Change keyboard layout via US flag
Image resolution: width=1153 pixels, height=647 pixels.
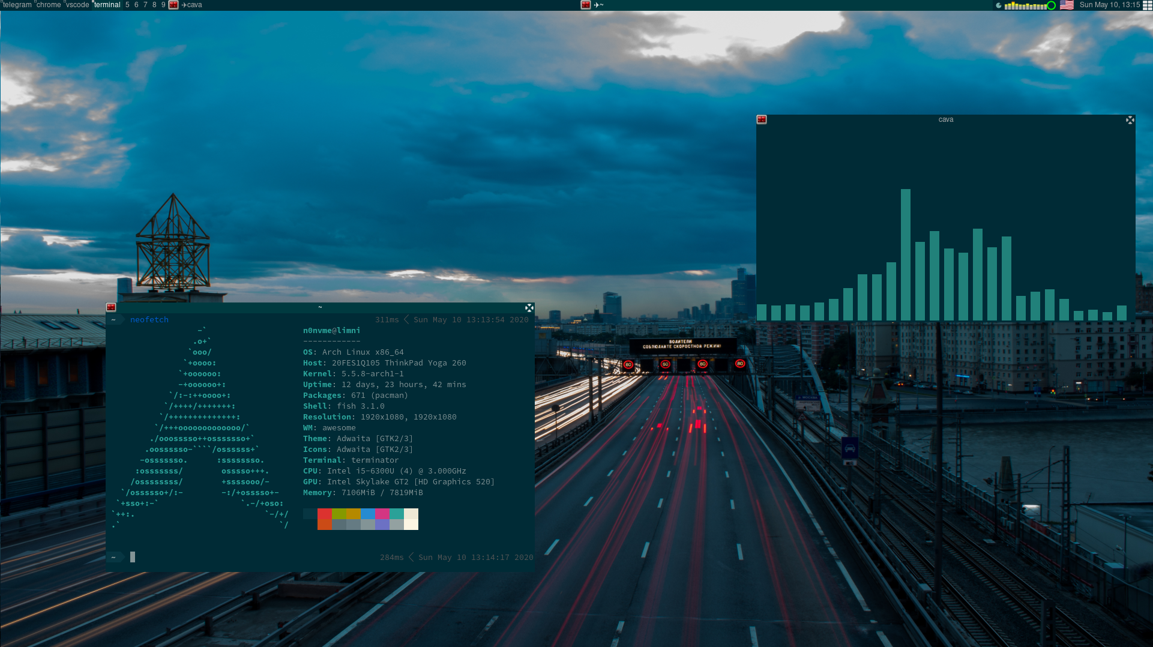pos(1067,5)
